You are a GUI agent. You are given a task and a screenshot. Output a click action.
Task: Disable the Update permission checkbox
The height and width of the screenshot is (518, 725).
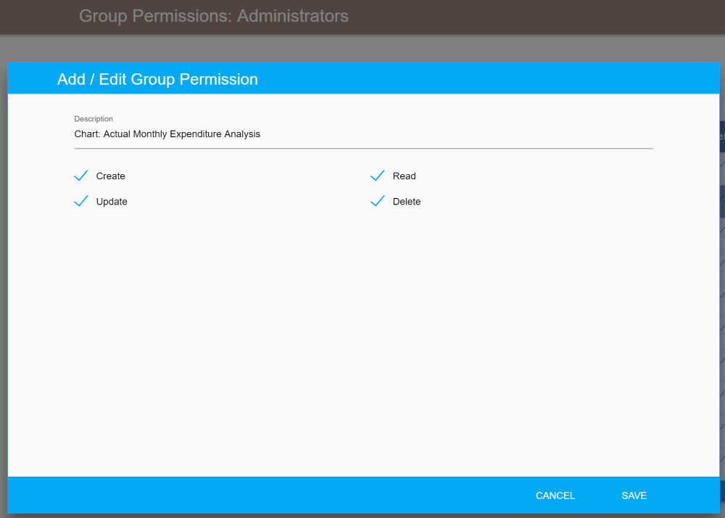pos(80,201)
